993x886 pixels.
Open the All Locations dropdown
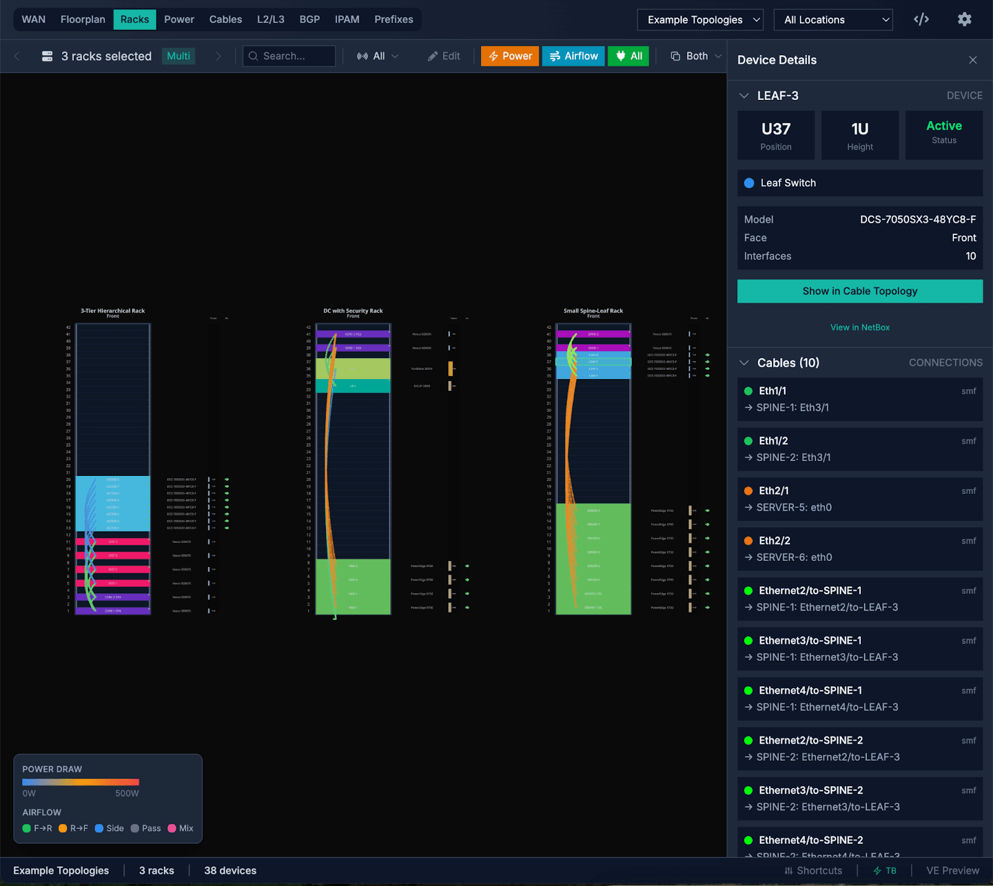(833, 20)
